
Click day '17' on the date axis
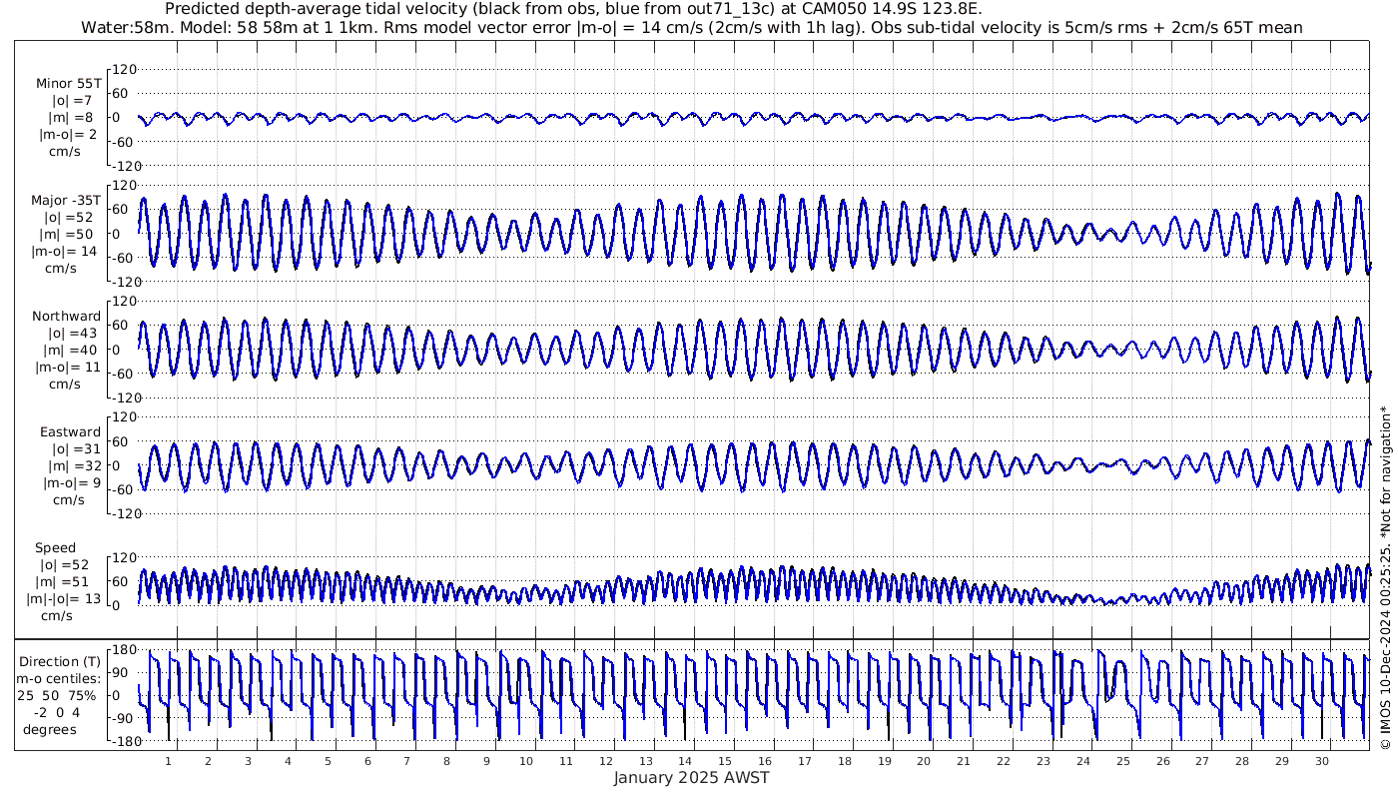pyautogui.click(x=805, y=761)
